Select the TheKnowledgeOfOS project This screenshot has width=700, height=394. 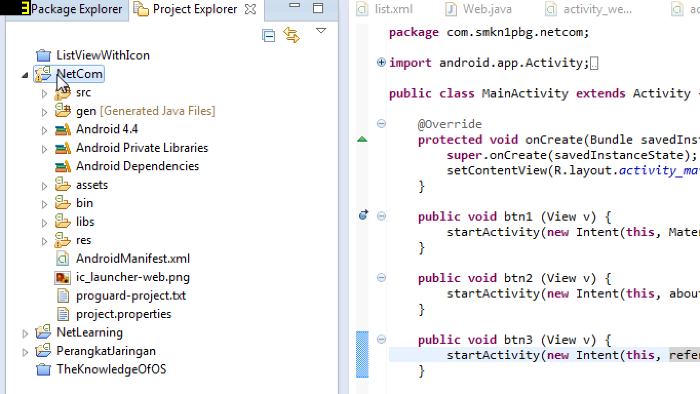(111, 369)
